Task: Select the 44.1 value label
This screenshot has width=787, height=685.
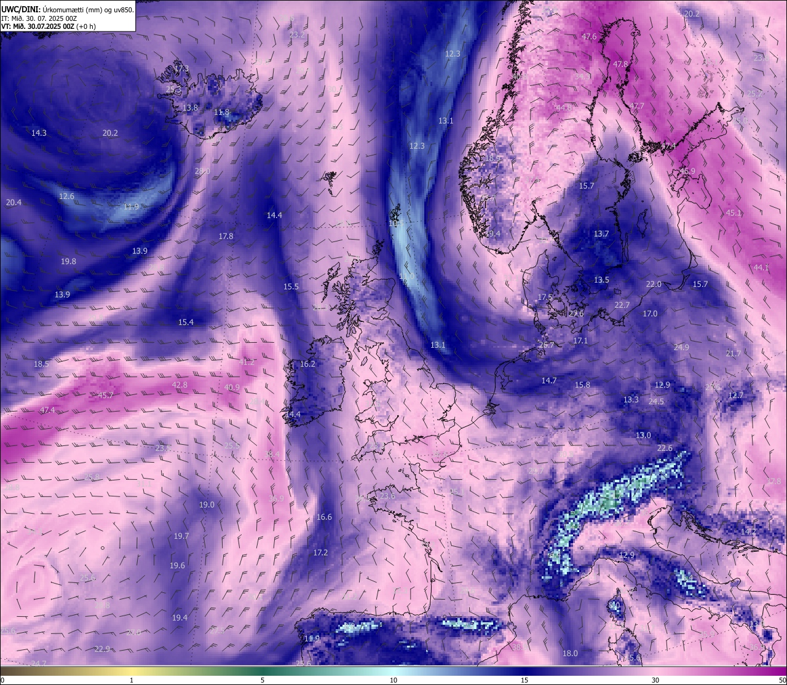Action: click(x=761, y=268)
